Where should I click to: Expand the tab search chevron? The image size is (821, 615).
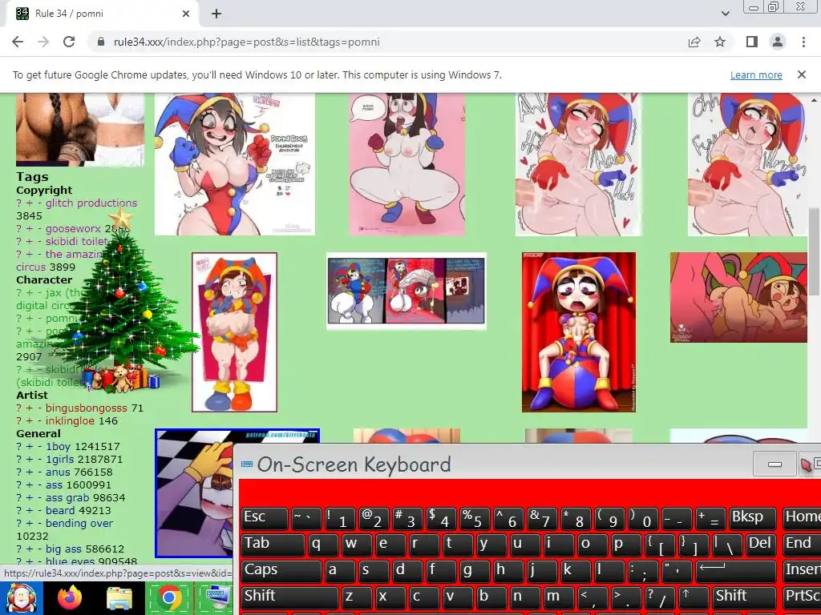pyautogui.click(x=725, y=14)
